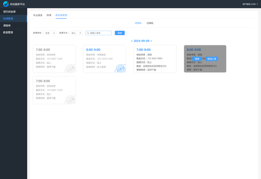Viewport: 261px width, 179px height.
Task: Click 授课老师：张三老师 text
Action: pos(96,67)
